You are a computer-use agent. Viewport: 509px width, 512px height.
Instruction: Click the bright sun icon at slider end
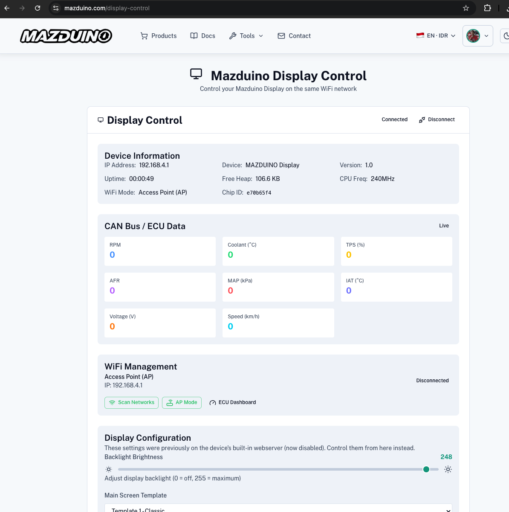tap(448, 469)
